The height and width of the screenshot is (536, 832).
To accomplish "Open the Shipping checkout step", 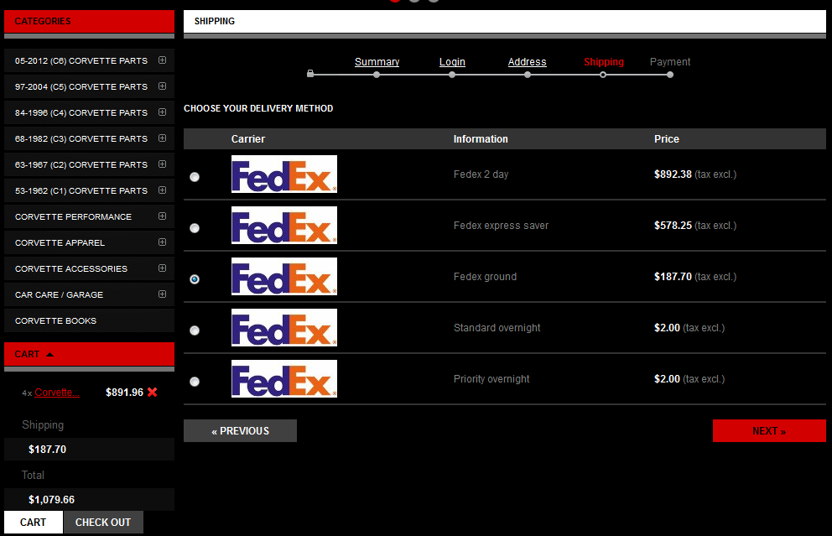I will (604, 62).
